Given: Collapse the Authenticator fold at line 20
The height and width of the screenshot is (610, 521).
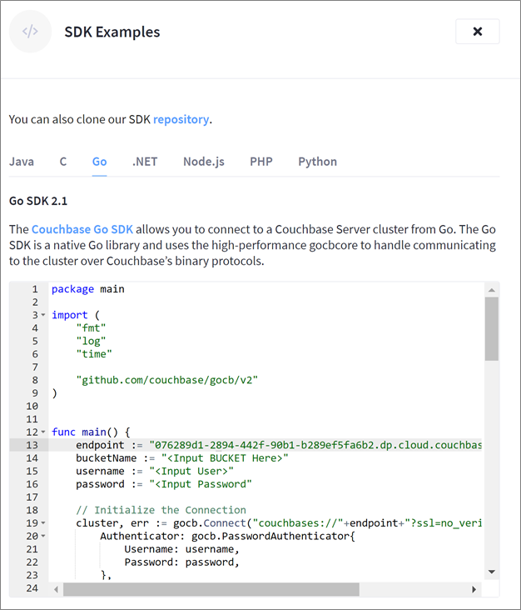Looking at the screenshot, I should pos(43,536).
